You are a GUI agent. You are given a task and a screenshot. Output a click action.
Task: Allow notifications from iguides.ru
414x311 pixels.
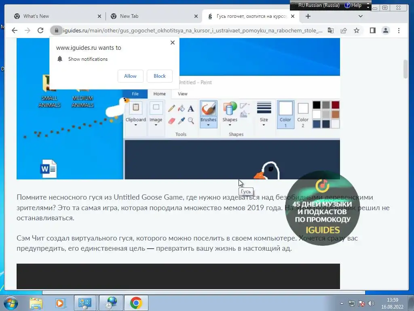(x=131, y=76)
